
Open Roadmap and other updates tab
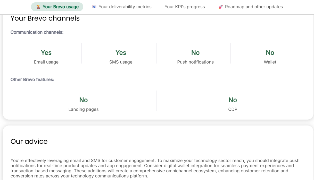(x=251, y=7)
